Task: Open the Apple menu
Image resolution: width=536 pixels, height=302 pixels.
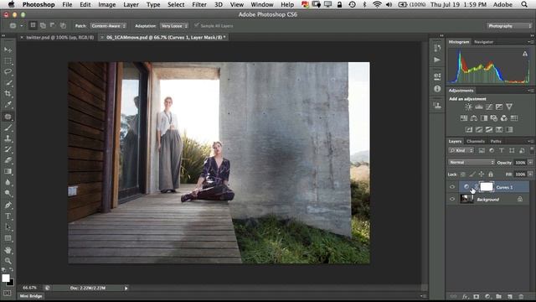Action: (11, 4)
